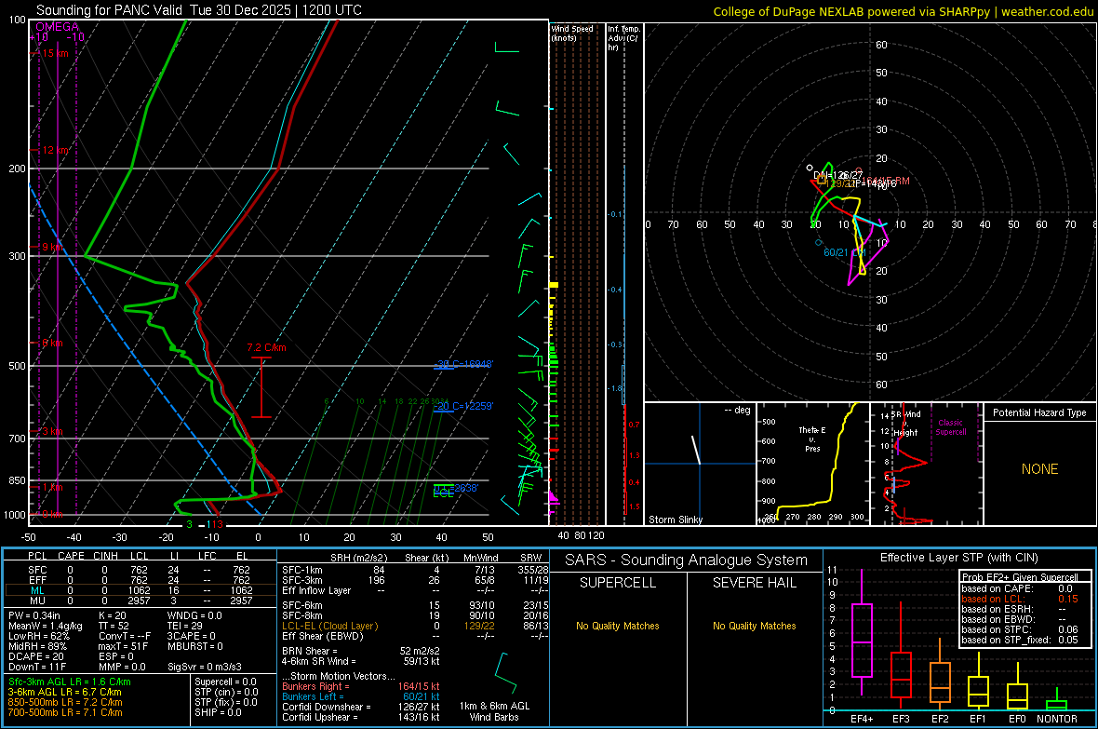Click the 'Corfidi Downshear = 126/27 kt' text
The image size is (1098, 729).
pyautogui.click(x=361, y=707)
